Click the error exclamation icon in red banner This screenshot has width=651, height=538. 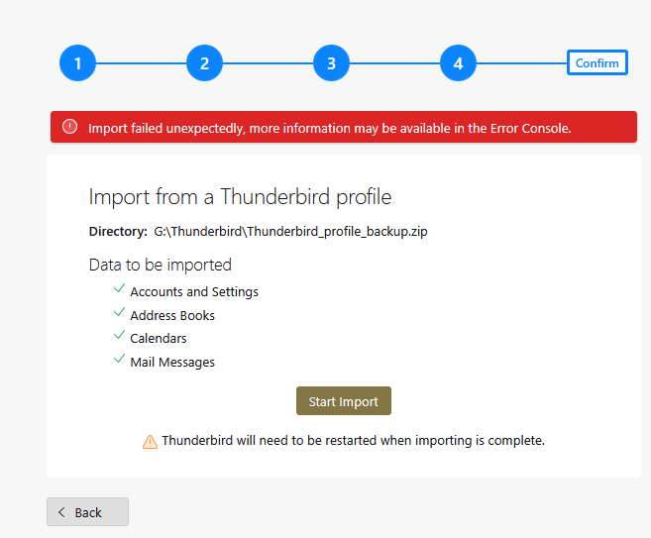pyautogui.click(x=69, y=127)
